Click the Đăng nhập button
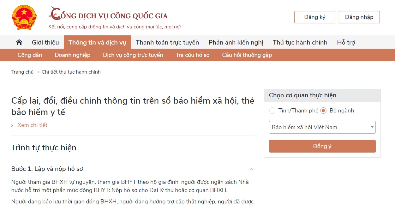This screenshot has width=395, height=205. (359, 17)
